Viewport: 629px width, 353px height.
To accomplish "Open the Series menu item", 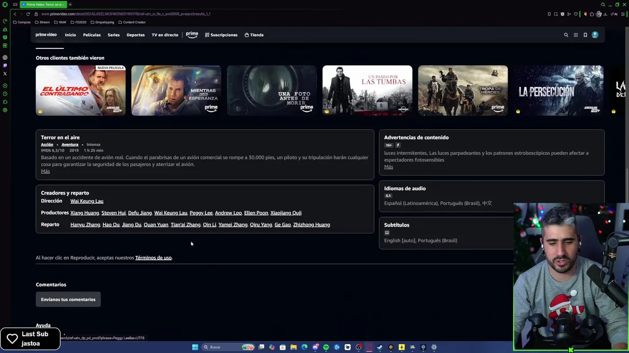I will (114, 35).
